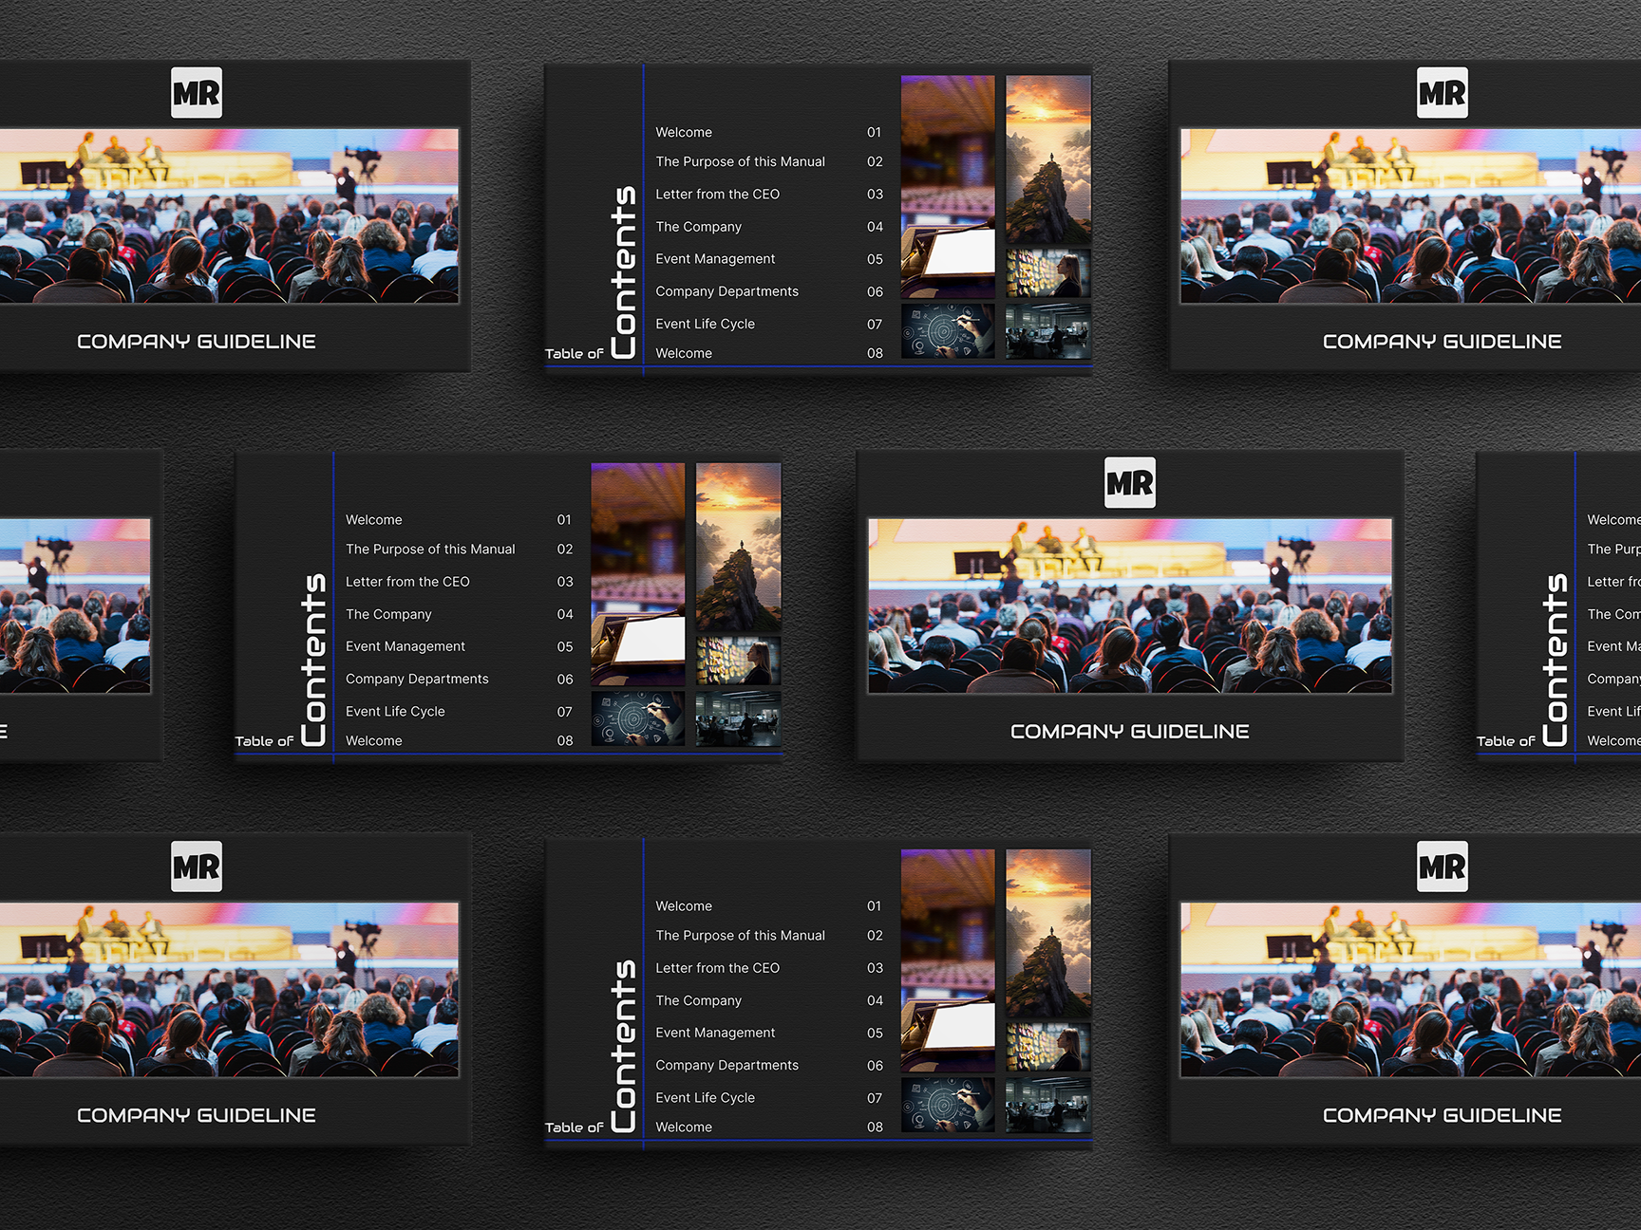
Task: Open audience photo on cover card ending in 'E'
Action: [x=75, y=606]
